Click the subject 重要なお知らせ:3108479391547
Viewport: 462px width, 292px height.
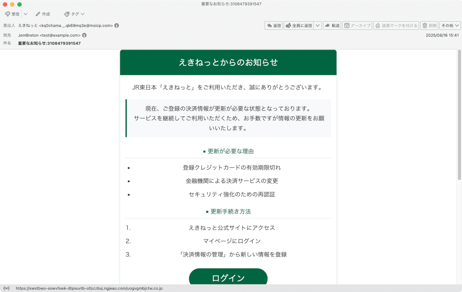coord(49,43)
